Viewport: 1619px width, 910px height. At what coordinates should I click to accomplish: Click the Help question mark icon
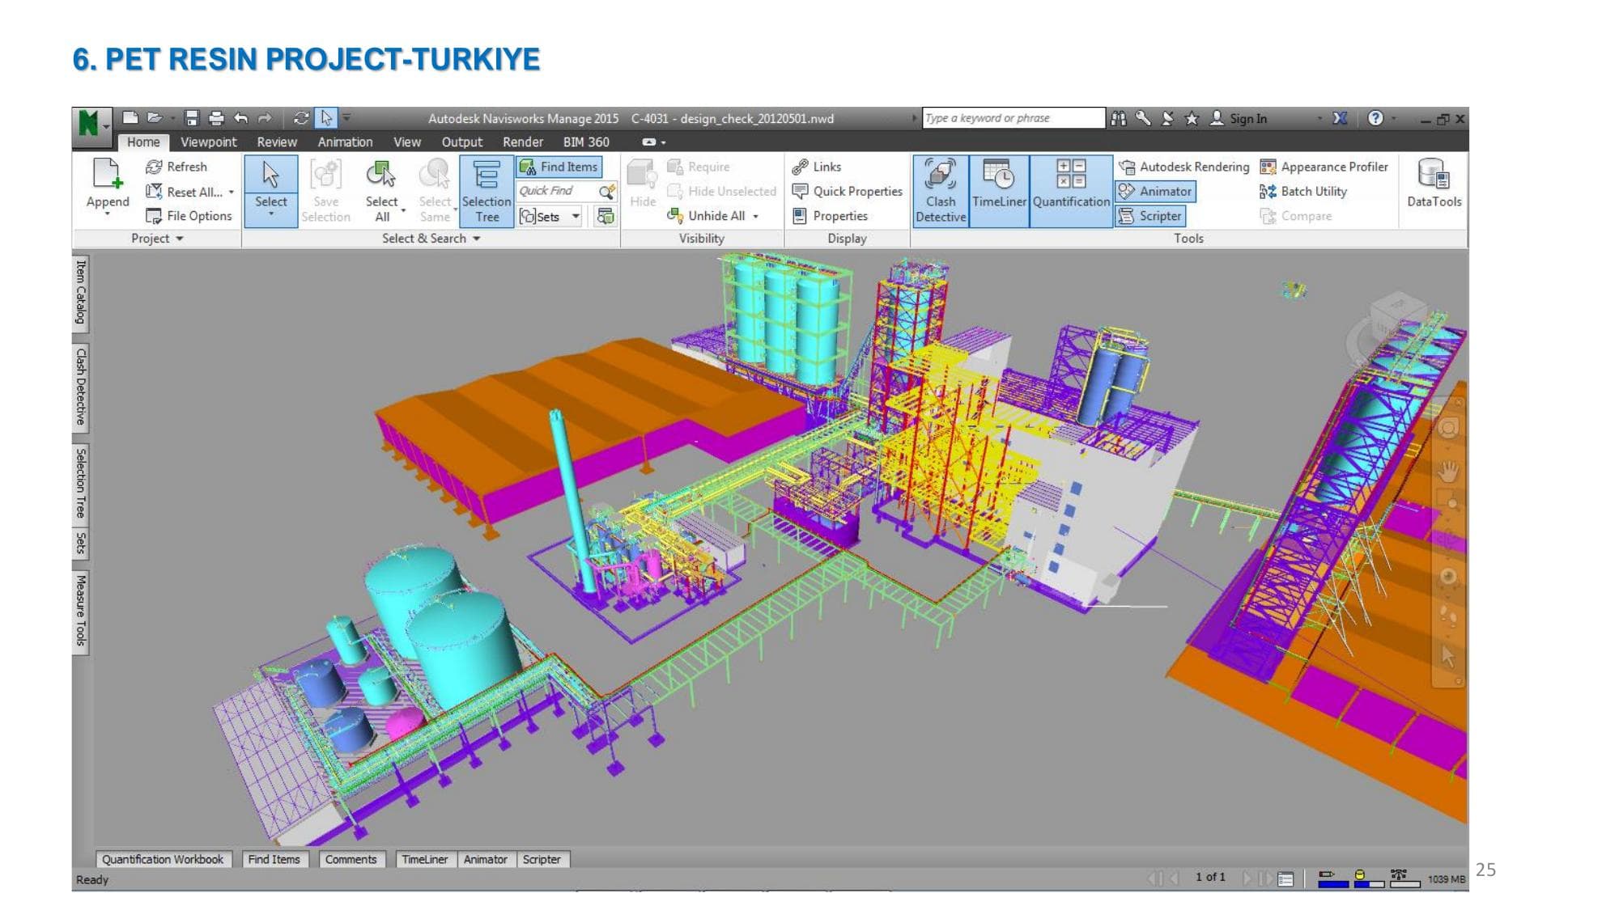1375,118
